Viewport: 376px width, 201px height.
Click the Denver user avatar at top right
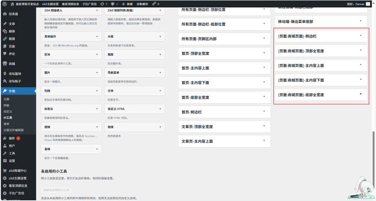pos(368,4)
